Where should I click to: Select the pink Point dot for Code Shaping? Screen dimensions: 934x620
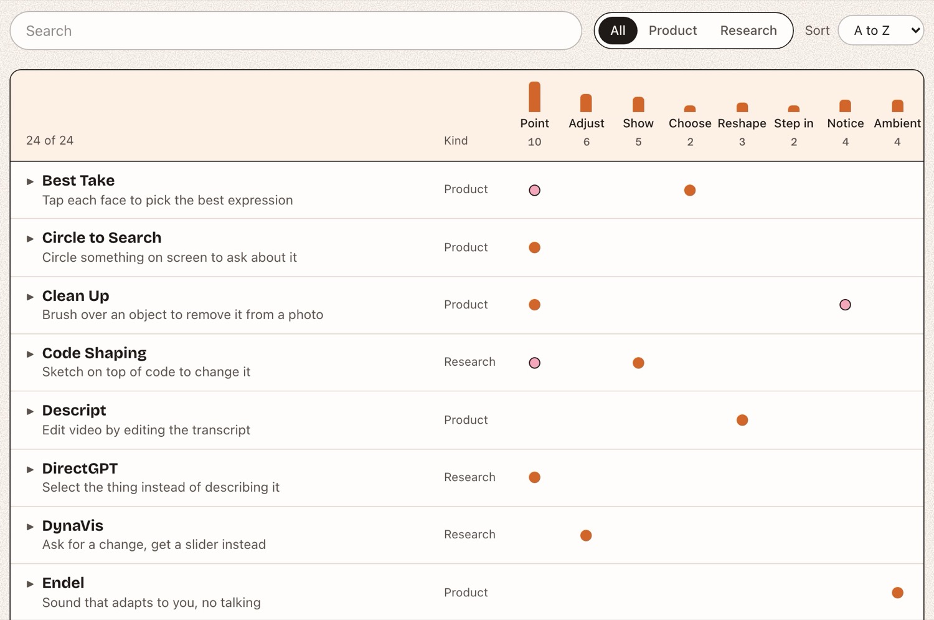pyautogui.click(x=534, y=363)
